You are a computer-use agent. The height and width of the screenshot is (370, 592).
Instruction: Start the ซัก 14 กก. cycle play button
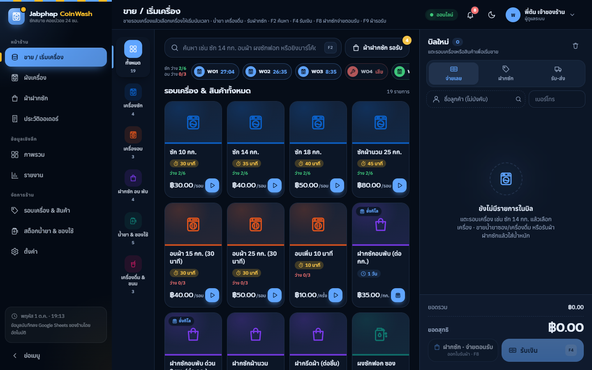275,185
